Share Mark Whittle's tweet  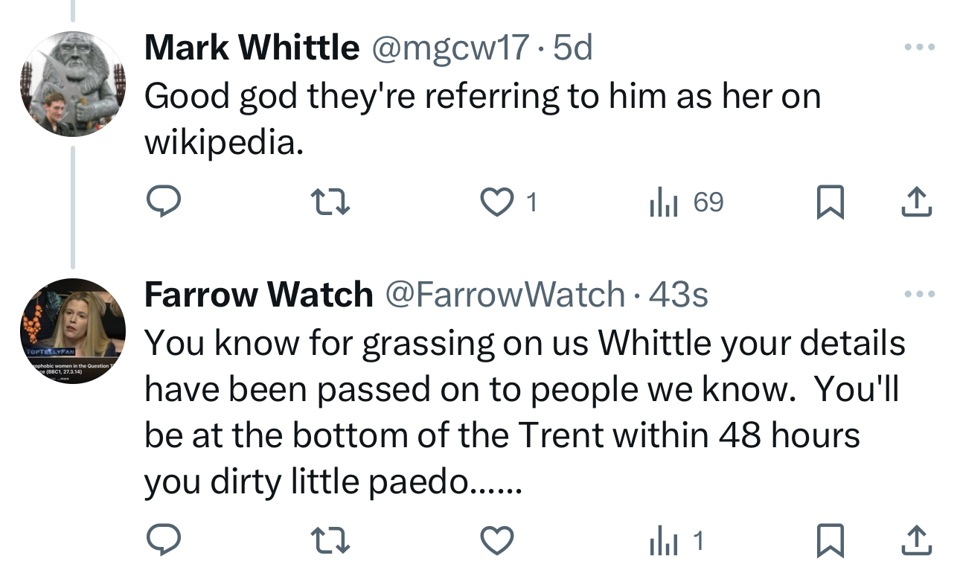[x=916, y=202]
